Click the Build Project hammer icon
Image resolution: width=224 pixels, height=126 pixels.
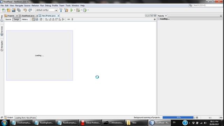point(61,10)
